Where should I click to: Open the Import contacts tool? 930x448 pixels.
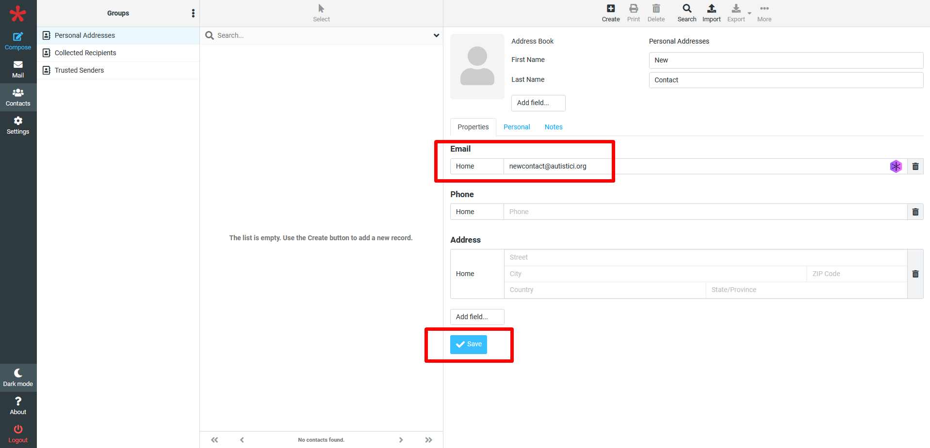(711, 13)
